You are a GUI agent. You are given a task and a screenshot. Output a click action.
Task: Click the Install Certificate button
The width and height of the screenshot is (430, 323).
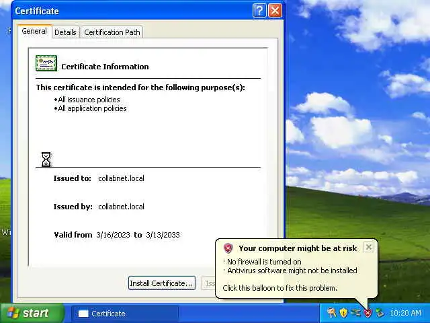(162, 283)
